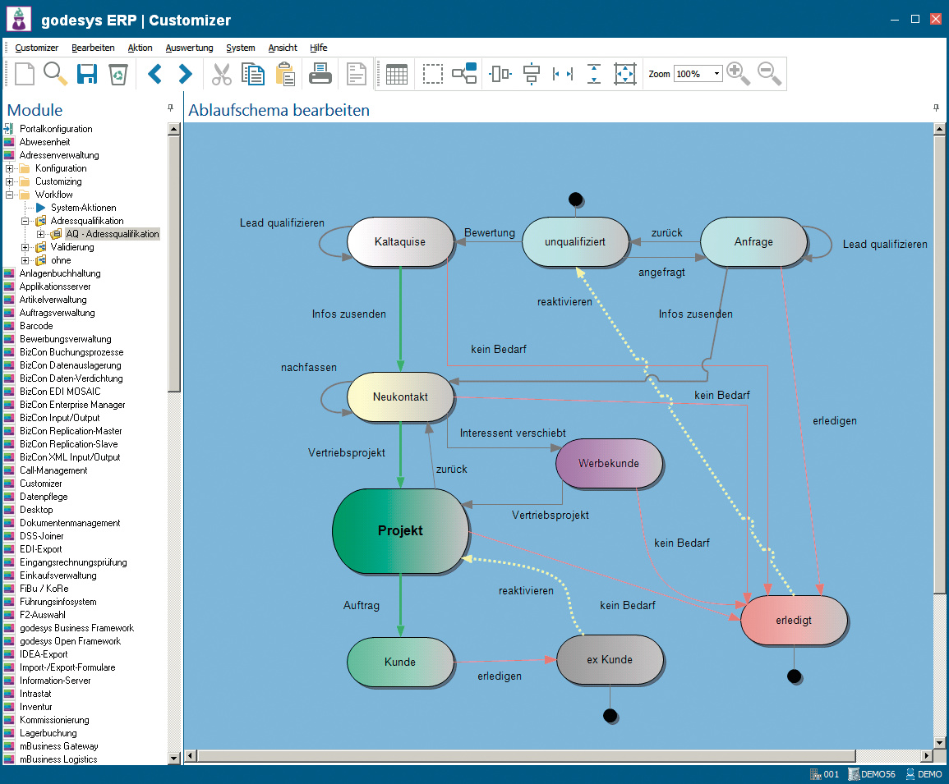Viewport: 949px width, 784px height.
Task: Click the printer icon
Action: coord(320,74)
